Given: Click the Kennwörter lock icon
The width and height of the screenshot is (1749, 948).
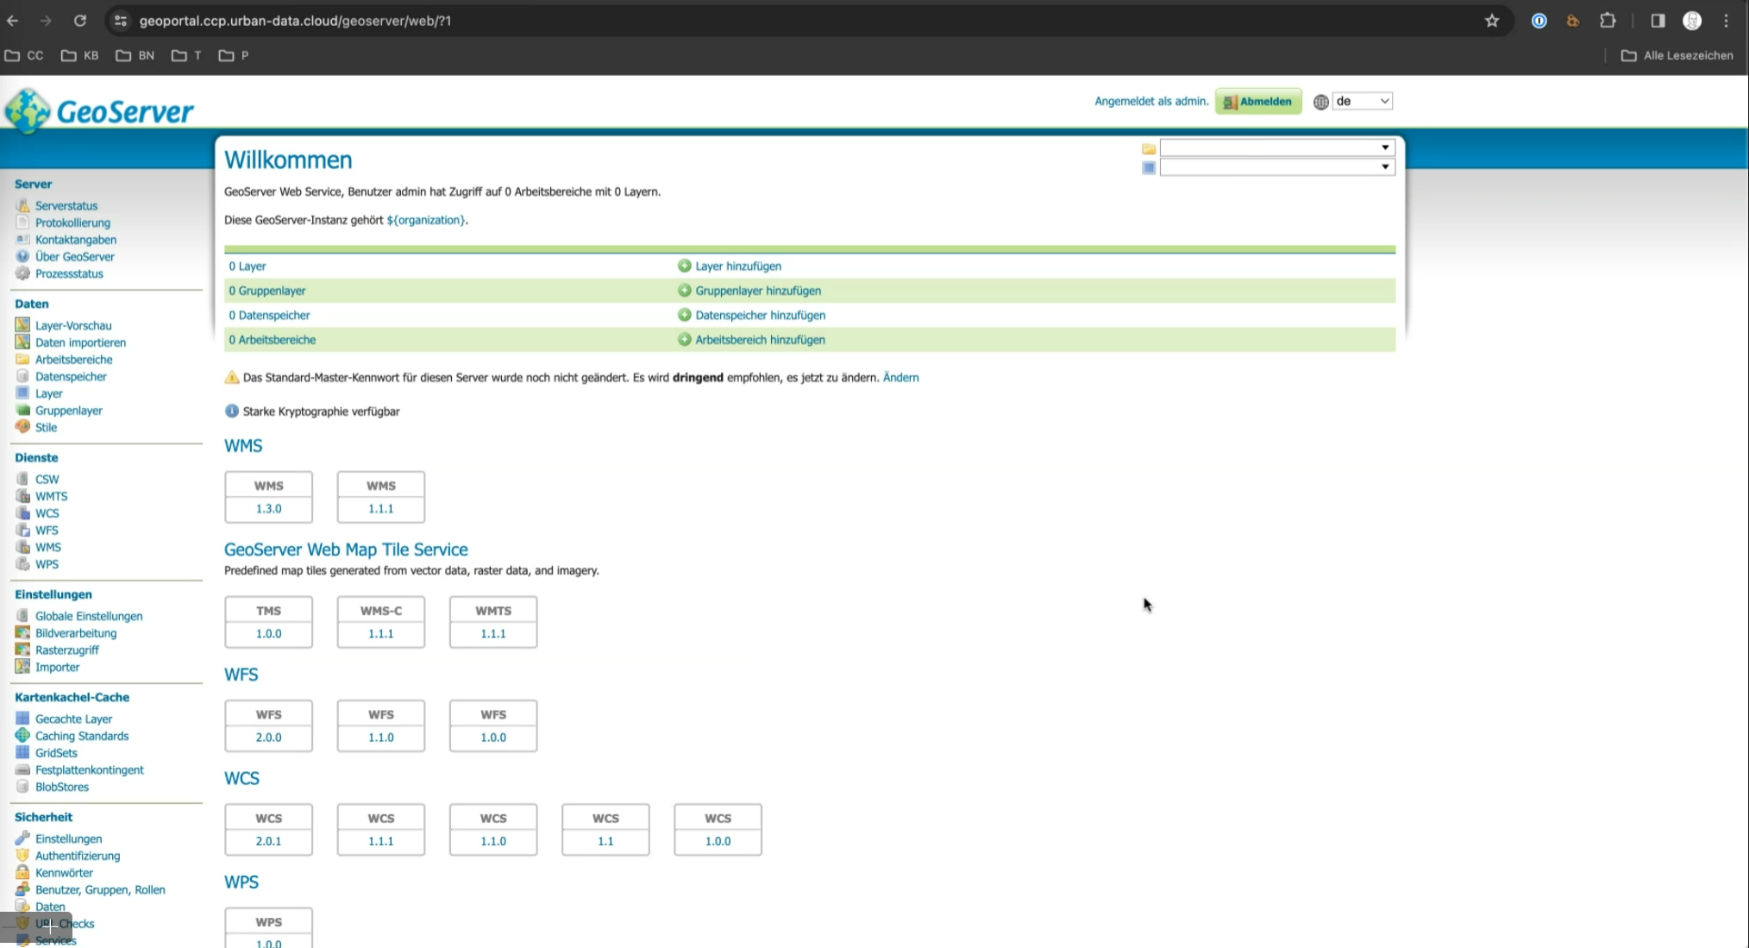Looking at the screenshot, I should tap(22, 872).
